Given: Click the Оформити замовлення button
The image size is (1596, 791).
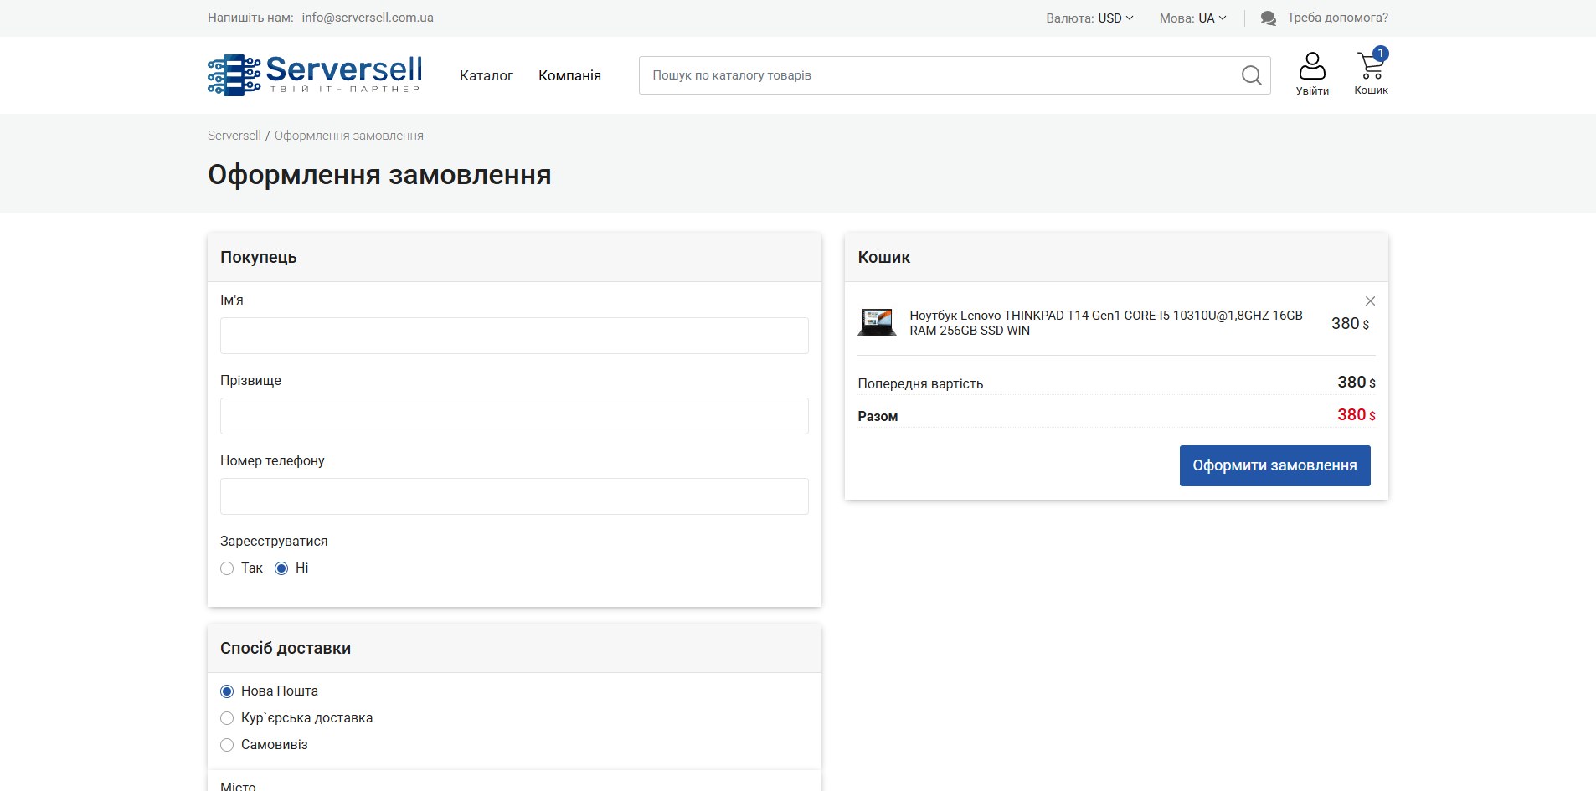Looking at the screenshot, I should [x=1274, y=465].
